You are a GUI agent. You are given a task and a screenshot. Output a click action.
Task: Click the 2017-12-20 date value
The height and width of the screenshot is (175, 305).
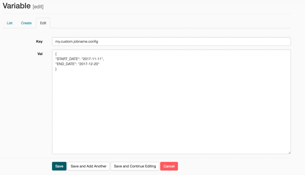(88, 64)
